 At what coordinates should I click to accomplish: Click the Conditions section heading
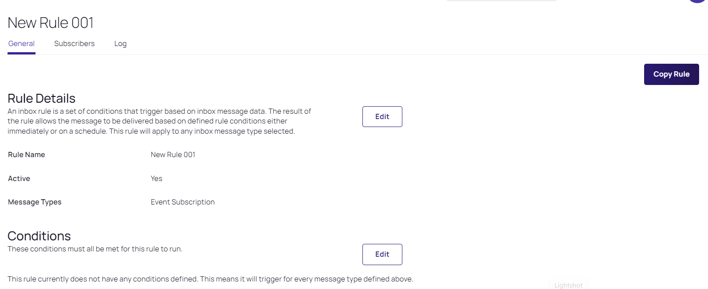39,236
